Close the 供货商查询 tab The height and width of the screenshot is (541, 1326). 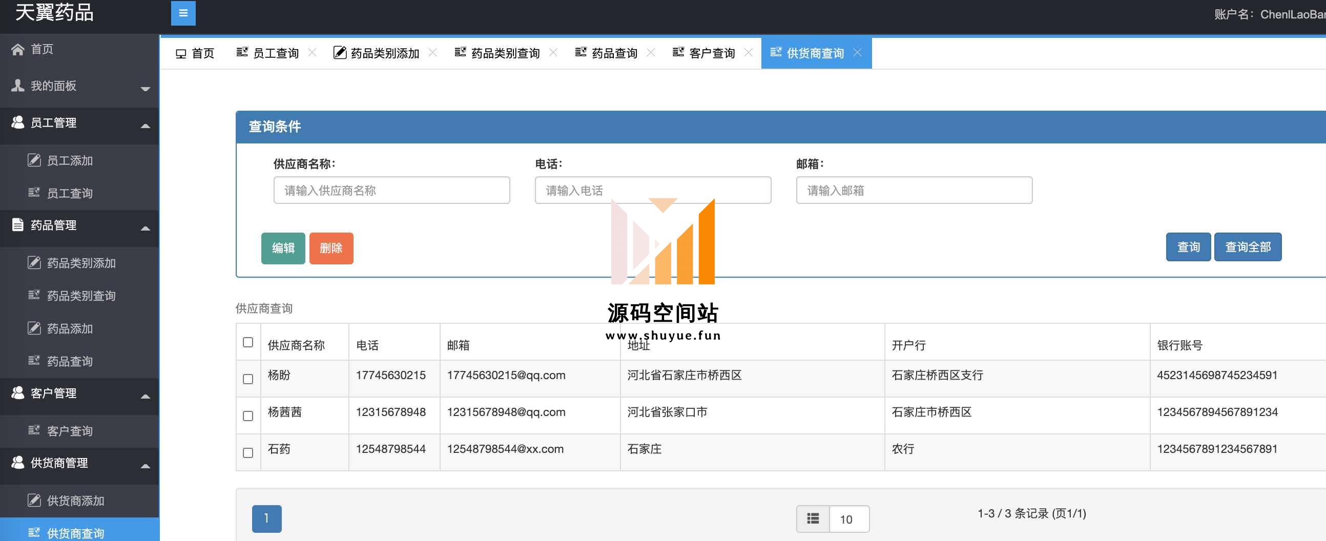pyautogui.click(x=858, y=52)
